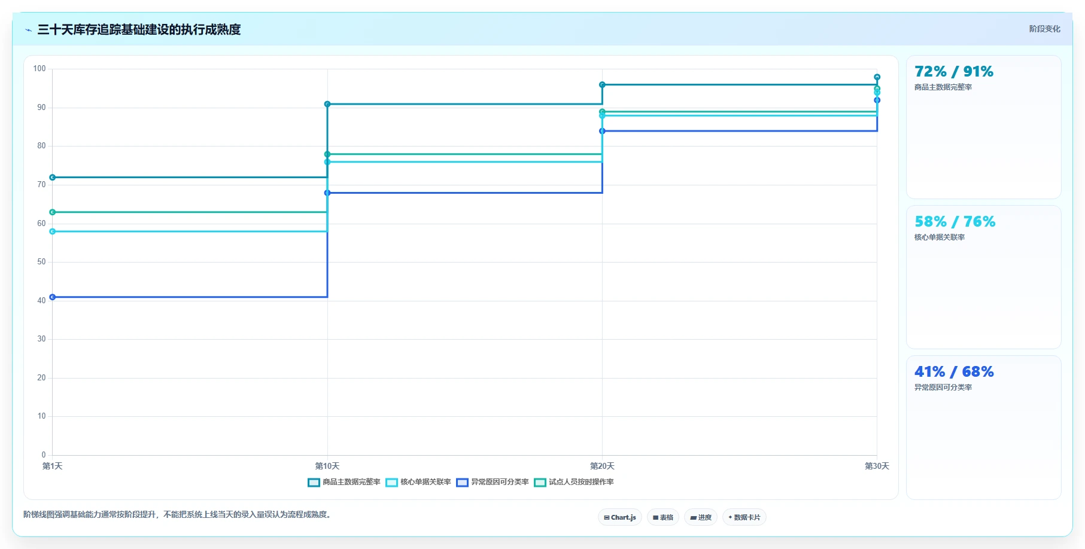The width and height of the screenshot is (1085, 549).
Task: Click the 第1天 point at 58 on 核心单据关联率
Action: click(x=53, y=231)
